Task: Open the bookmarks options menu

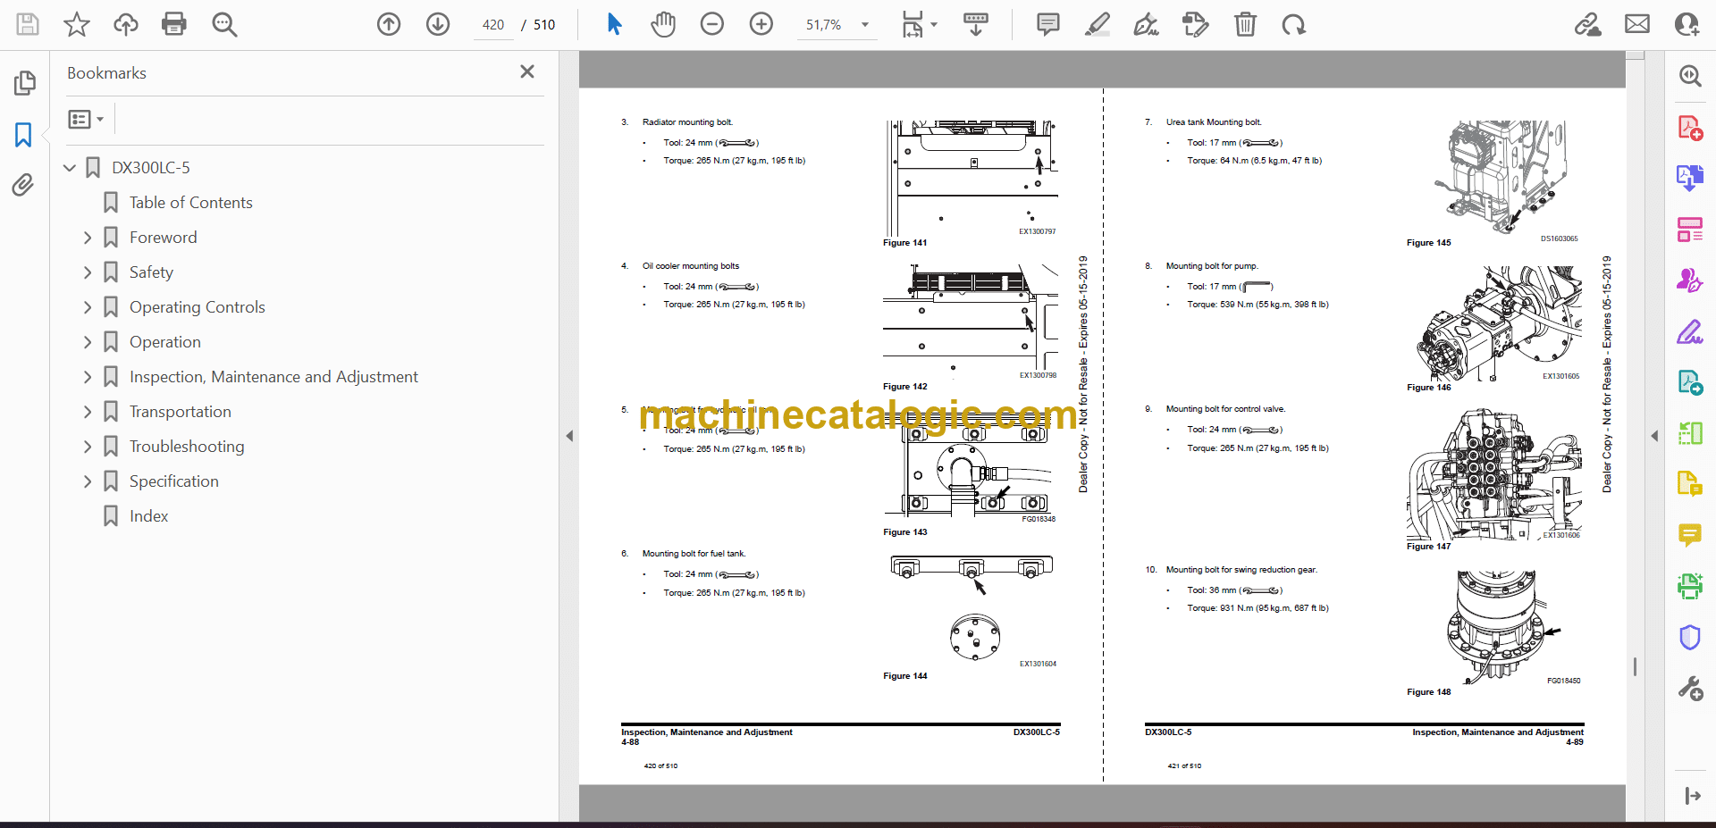Action: (x=86, y=119)
